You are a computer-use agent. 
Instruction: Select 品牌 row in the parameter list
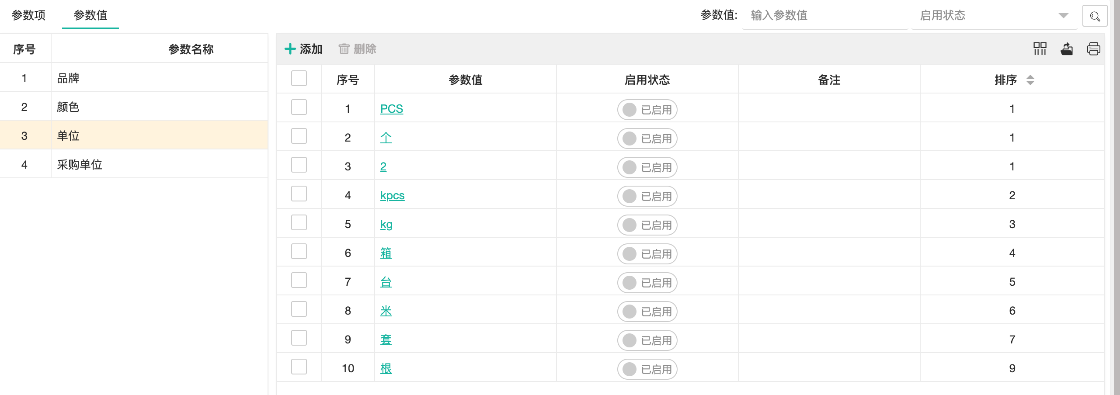[x=68, y=78]
